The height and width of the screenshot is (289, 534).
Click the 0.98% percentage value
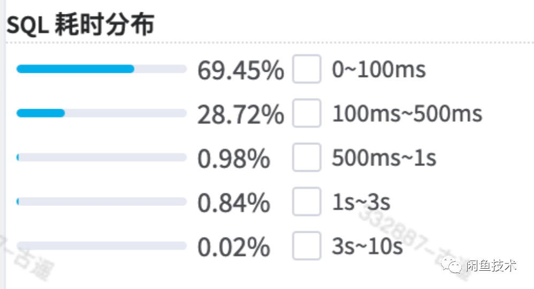click(x=233, y=158)
